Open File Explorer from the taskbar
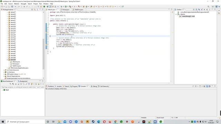 [x=59, y=122]
